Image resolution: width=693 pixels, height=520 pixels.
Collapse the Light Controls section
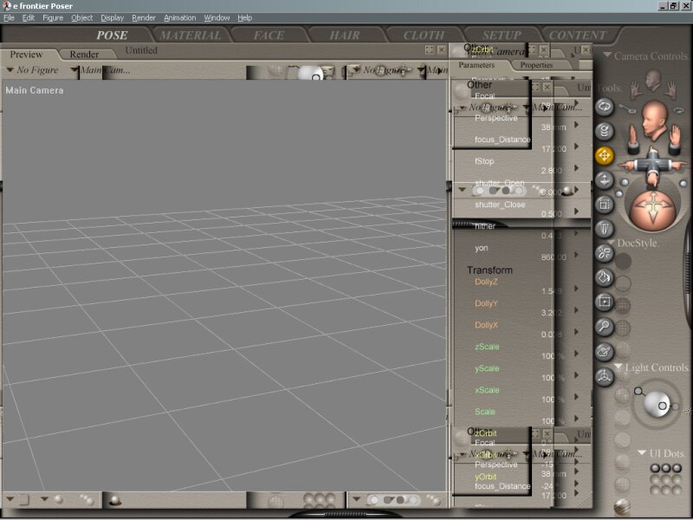pos(617,368)
